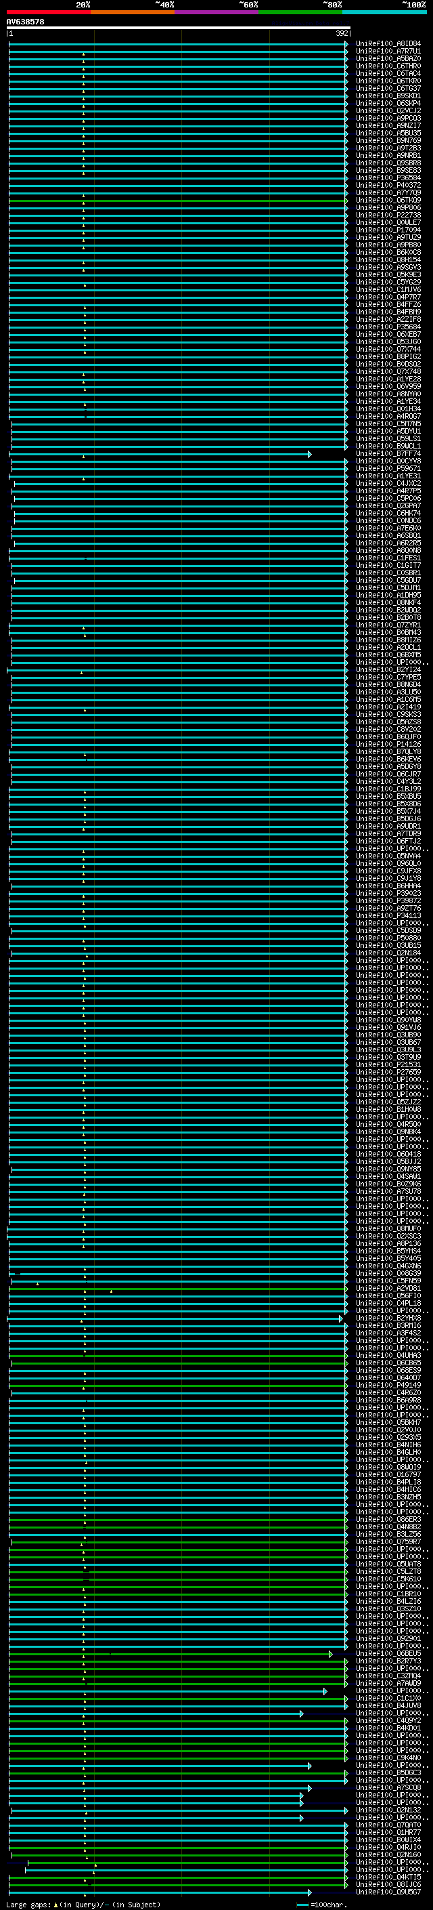The width and height of the screenshot is (433, 1910).
Task: Select label UniRef100_P14126
Action: pos(388,744)
